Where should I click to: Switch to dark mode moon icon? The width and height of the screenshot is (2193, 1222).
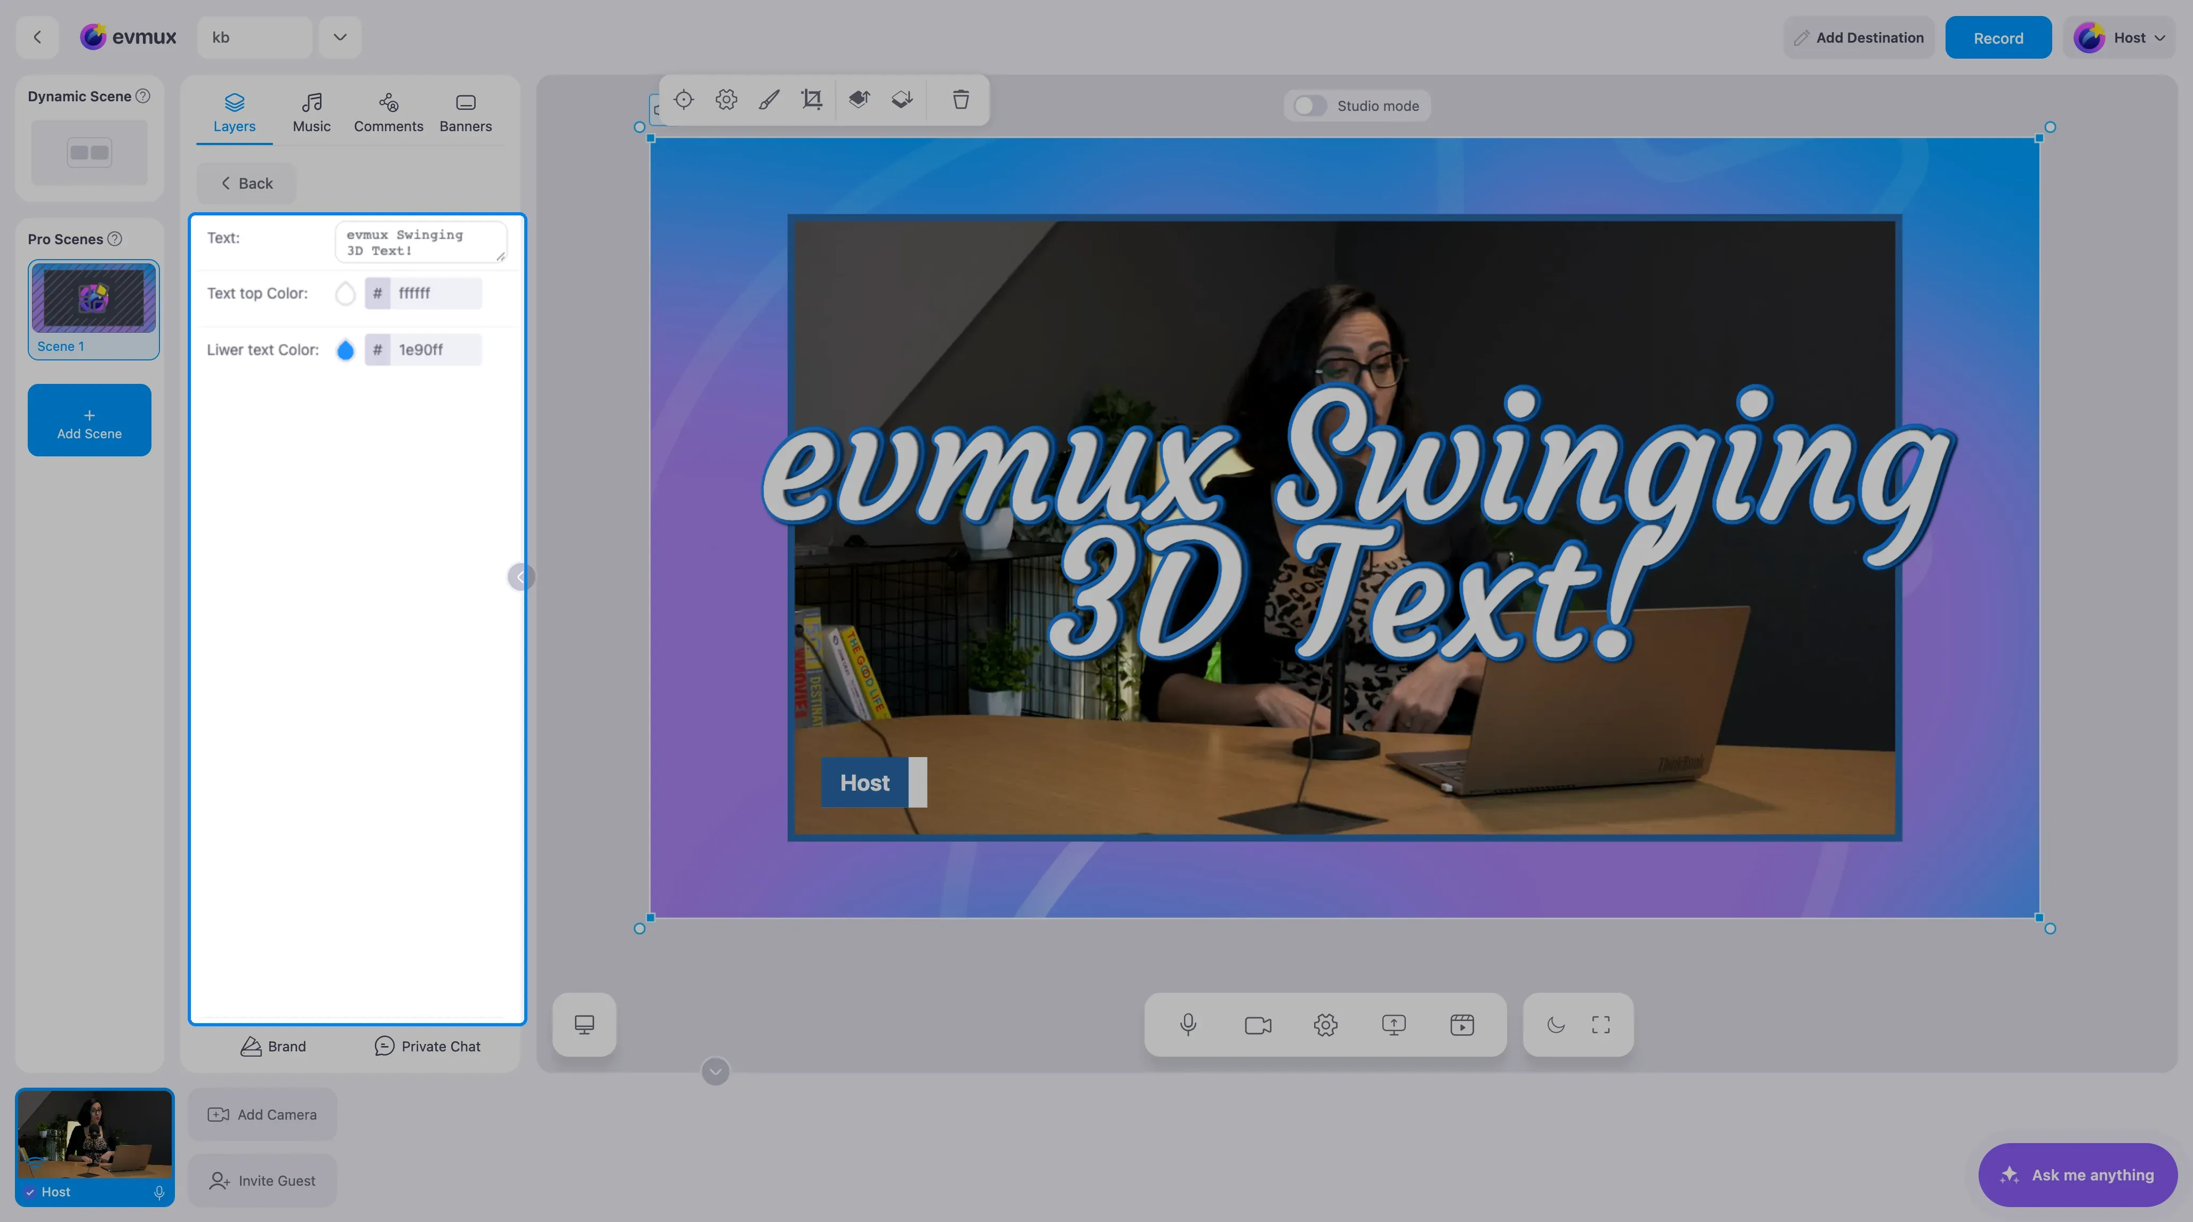(x=1555, y=1025)
